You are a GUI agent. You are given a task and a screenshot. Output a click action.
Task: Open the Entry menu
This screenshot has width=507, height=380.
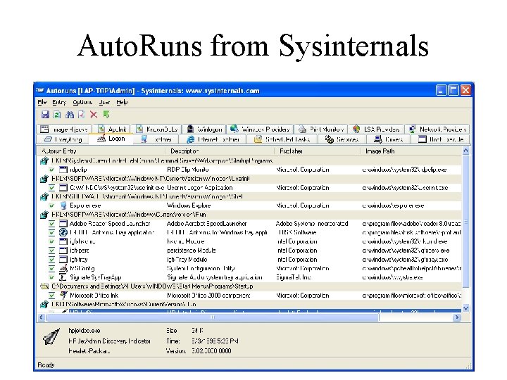pos(59,103)
